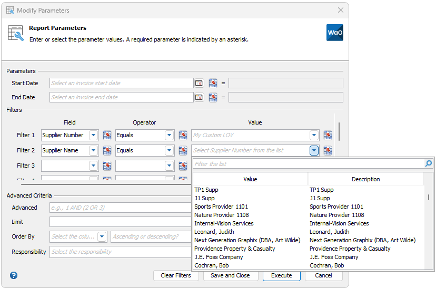Click the Advanced criteria input field
Viewport: 436px width, 289px height.
pos(120,208)
